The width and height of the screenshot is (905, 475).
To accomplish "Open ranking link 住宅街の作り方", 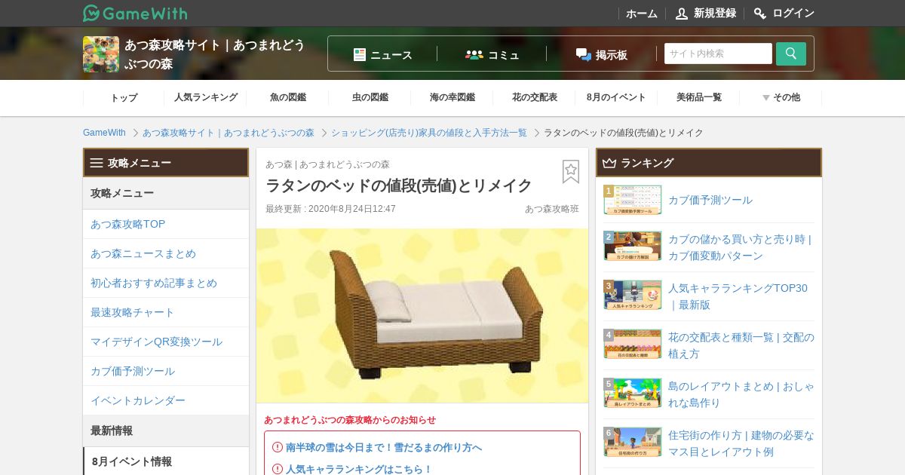I will [741, 443].
